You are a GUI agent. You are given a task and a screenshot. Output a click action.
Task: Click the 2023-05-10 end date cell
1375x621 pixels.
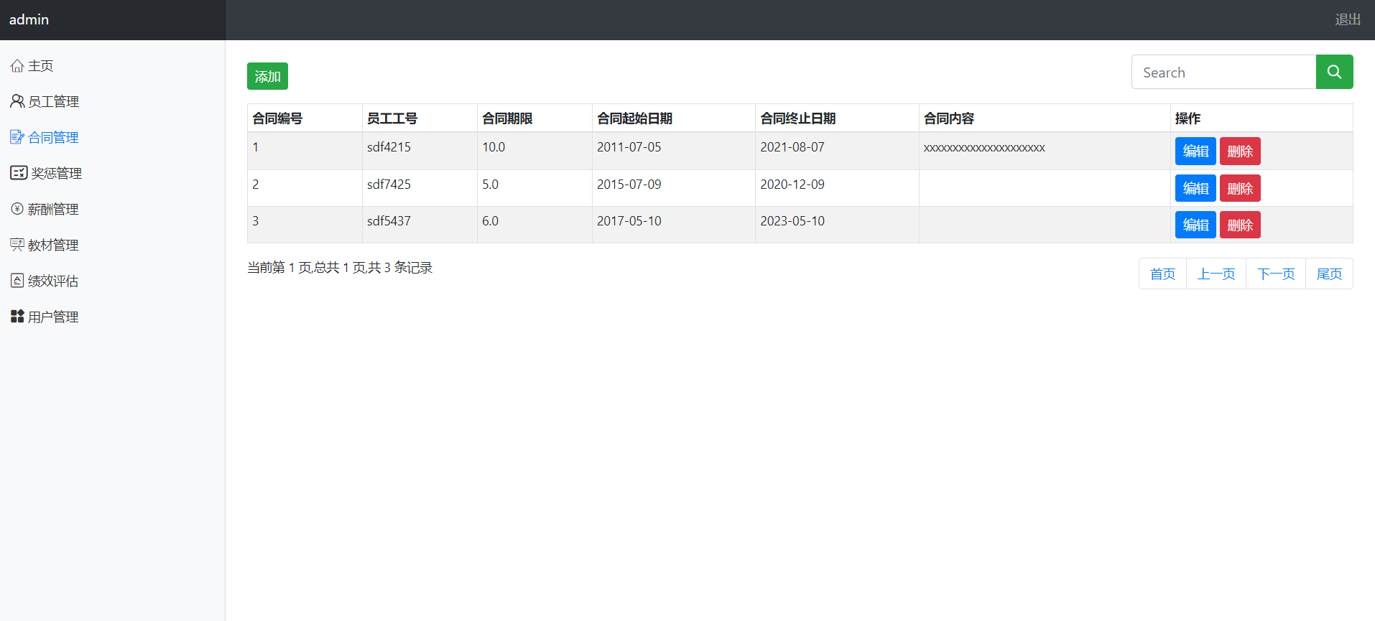(837, 225)
